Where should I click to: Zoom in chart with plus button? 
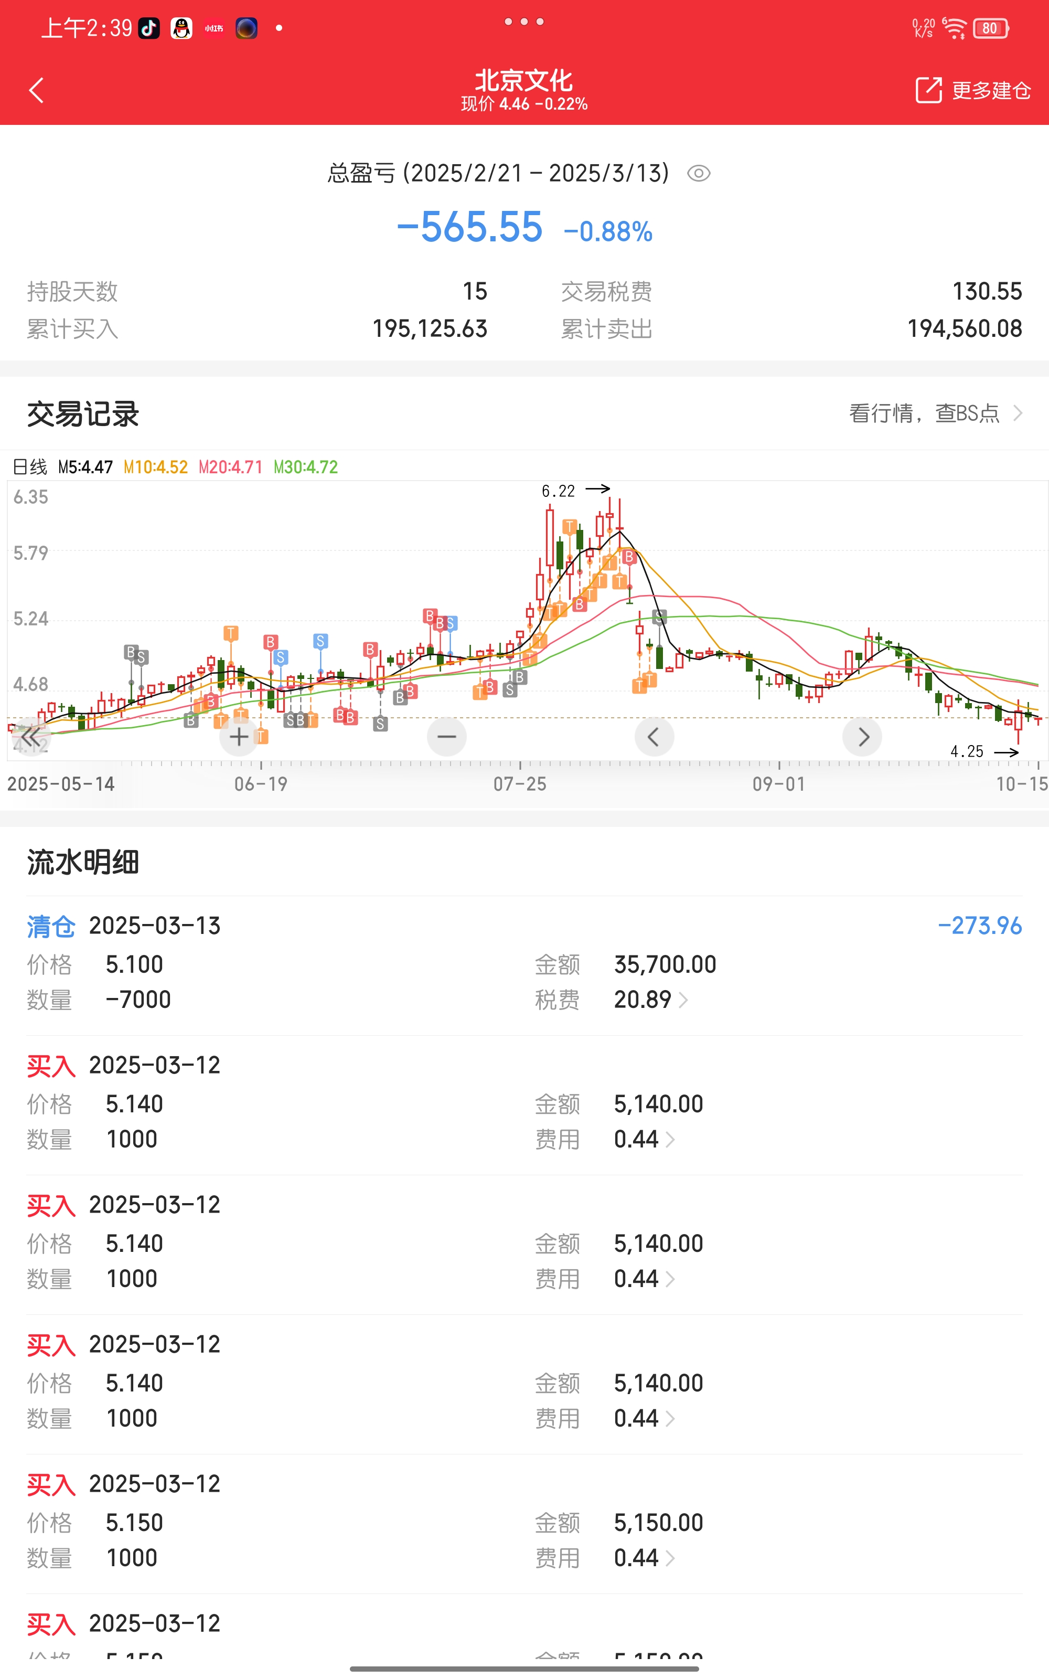(239, 737)
